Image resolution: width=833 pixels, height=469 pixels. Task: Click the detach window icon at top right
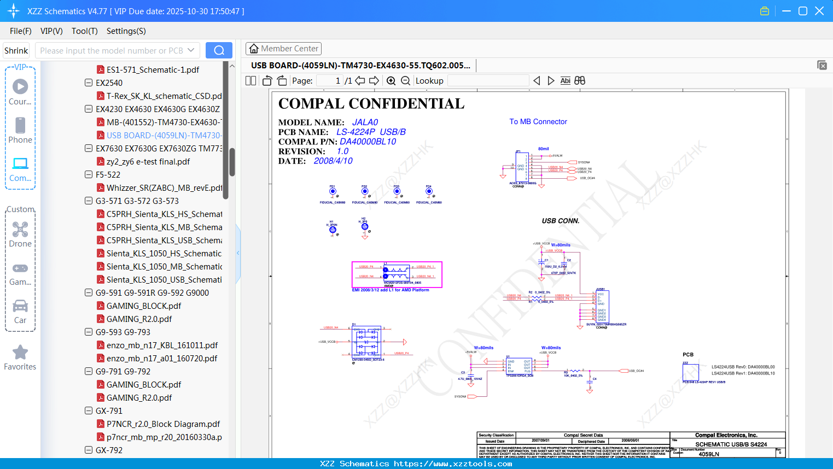tap(822, 65)
